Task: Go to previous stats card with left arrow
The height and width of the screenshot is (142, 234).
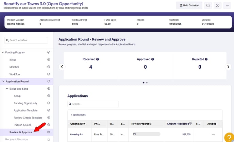Action: point(62,67)
